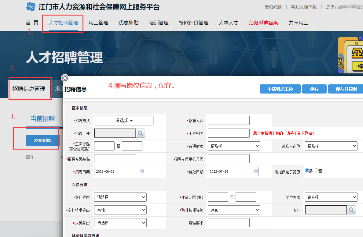
Task: Click the 保存 button
Action: point(314,89)
